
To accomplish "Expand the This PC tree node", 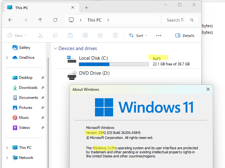I will click(x=7, y=148).
